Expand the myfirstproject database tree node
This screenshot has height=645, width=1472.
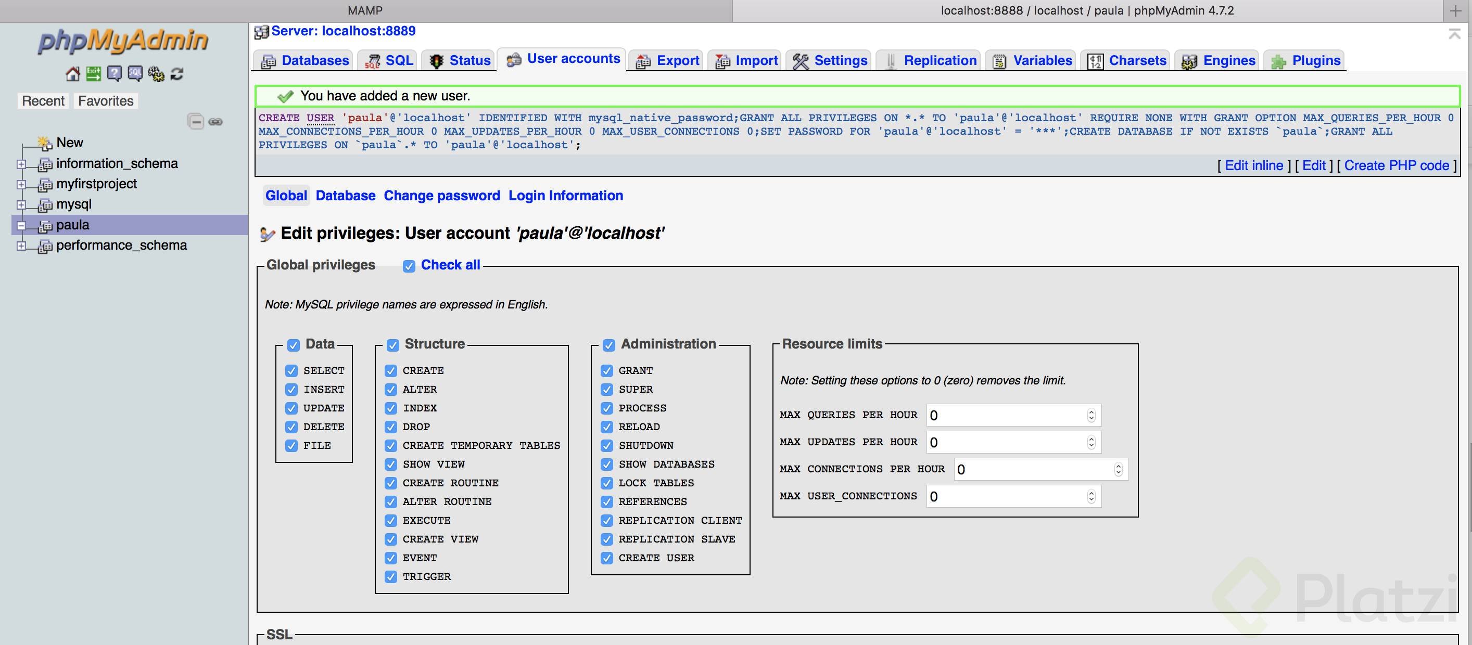pyautogui.click(x=21, y=184)
